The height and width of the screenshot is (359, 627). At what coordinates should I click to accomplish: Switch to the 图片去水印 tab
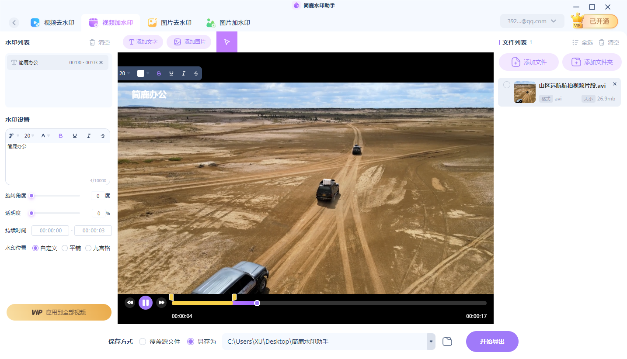(170, 23)
